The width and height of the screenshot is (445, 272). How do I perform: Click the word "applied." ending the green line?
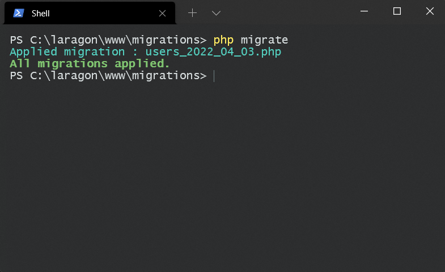(x=142, y=64)
